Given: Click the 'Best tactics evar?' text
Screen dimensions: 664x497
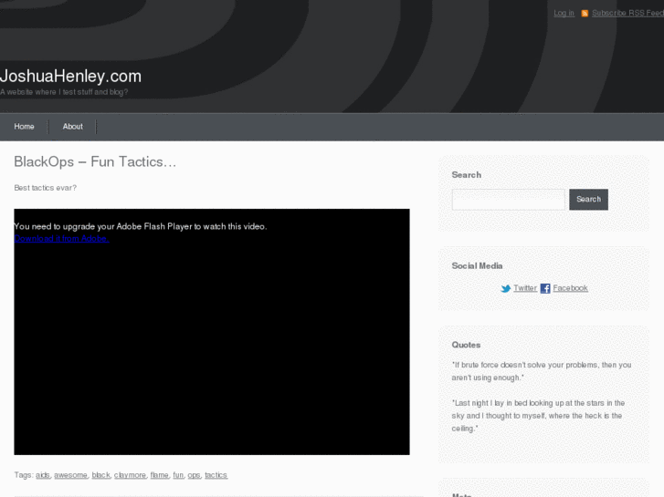Looking at the screenshot, I should (x=46, y=188).
